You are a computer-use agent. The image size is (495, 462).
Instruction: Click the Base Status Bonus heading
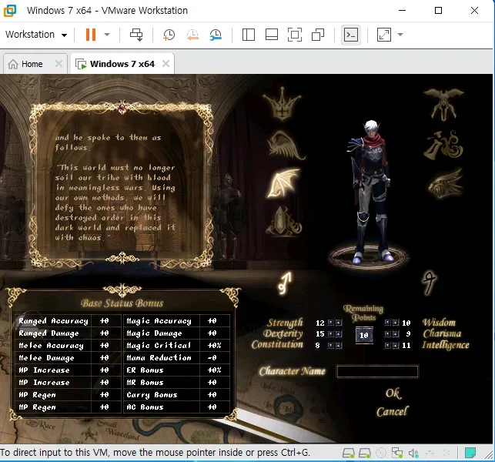coord(122,303)
